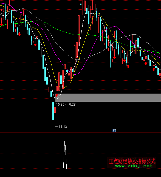Click the peak of the white indicator spike
The height and width of the screenshot is (177, 161).
pyautogui.click(x=65, y=138)
